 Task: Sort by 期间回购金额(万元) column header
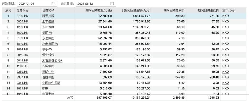click(136, 11)
